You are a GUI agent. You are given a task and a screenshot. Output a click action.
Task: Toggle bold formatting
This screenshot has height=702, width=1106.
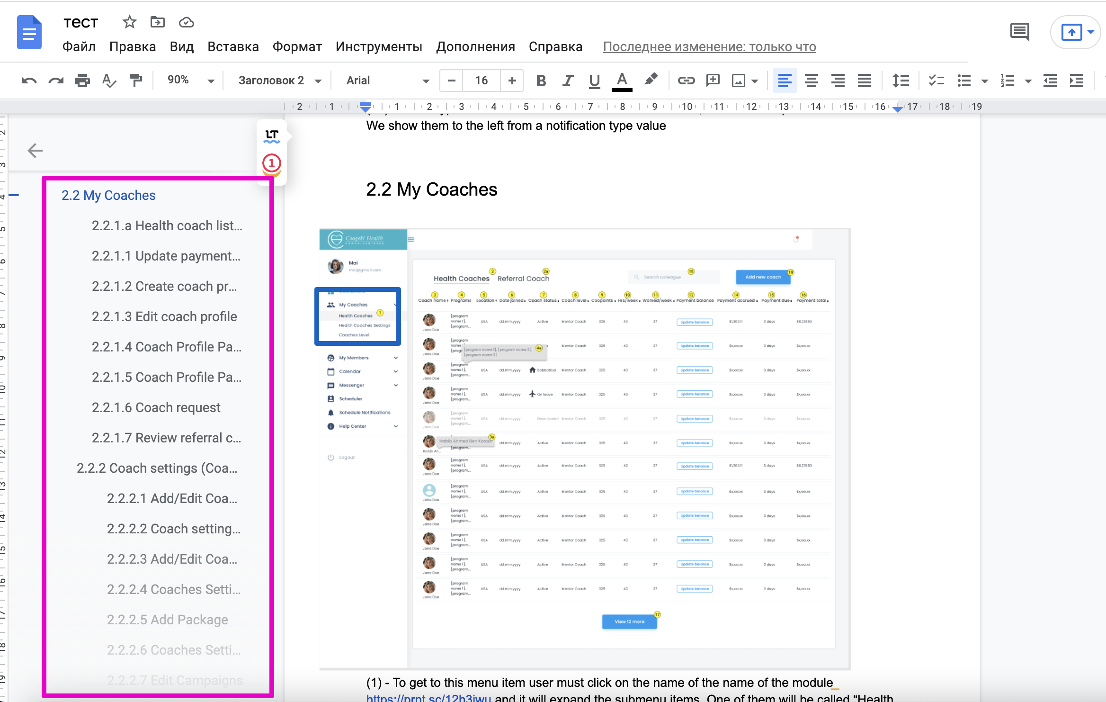pos(541,81)
